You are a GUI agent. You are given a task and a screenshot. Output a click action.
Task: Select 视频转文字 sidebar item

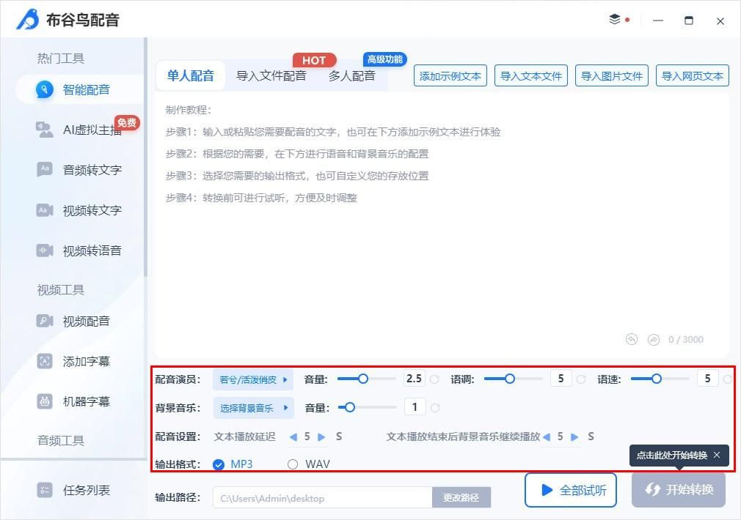tap(79, 210)
